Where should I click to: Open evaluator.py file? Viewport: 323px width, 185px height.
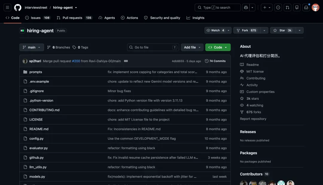[x=39, y=148]
